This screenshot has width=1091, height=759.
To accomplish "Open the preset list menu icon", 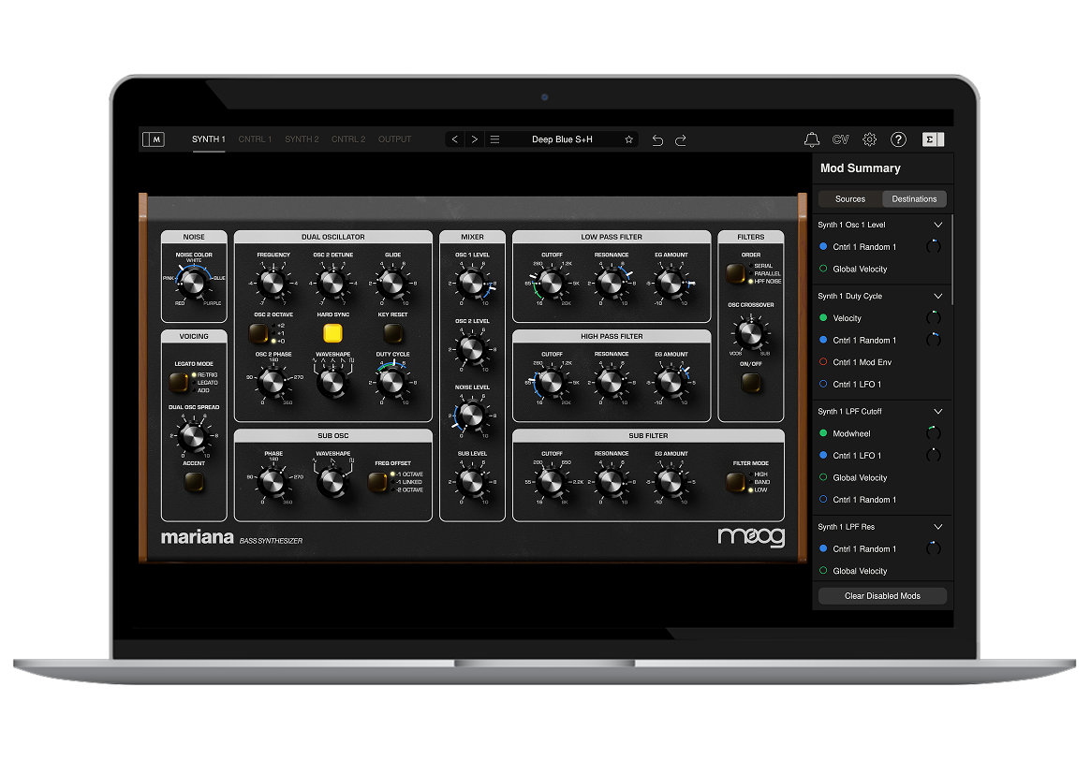I will 494,139.
